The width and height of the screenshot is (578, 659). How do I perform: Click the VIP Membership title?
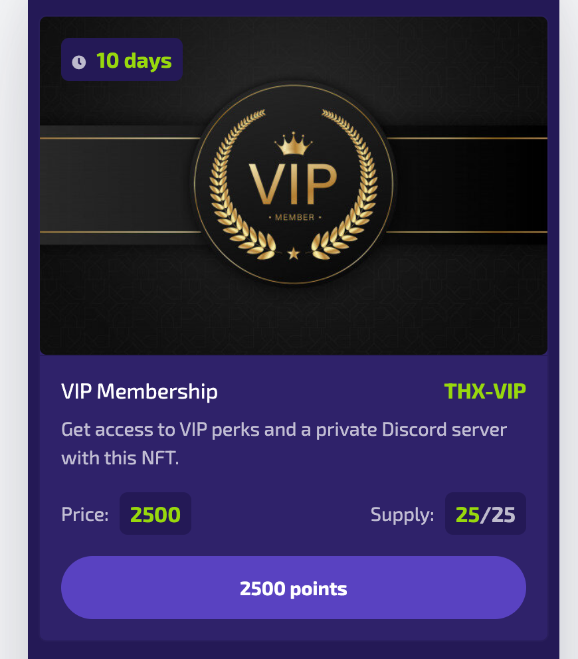[x=140, y=392]
